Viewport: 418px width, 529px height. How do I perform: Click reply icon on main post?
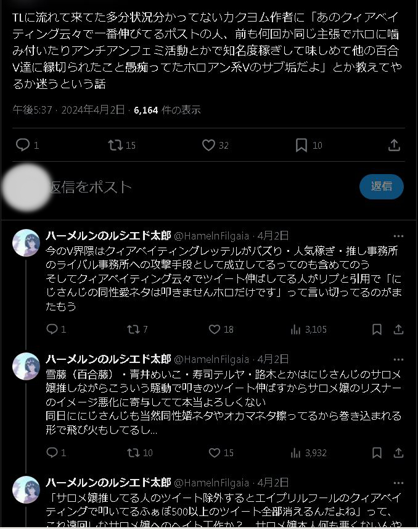(x=23, y=145)
